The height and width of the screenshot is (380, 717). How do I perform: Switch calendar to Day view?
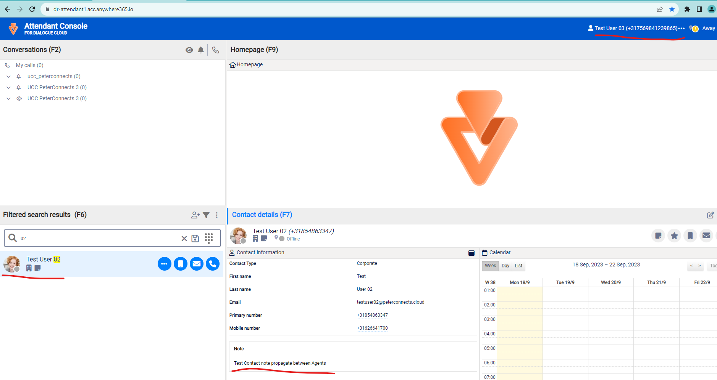pos(505,266)
